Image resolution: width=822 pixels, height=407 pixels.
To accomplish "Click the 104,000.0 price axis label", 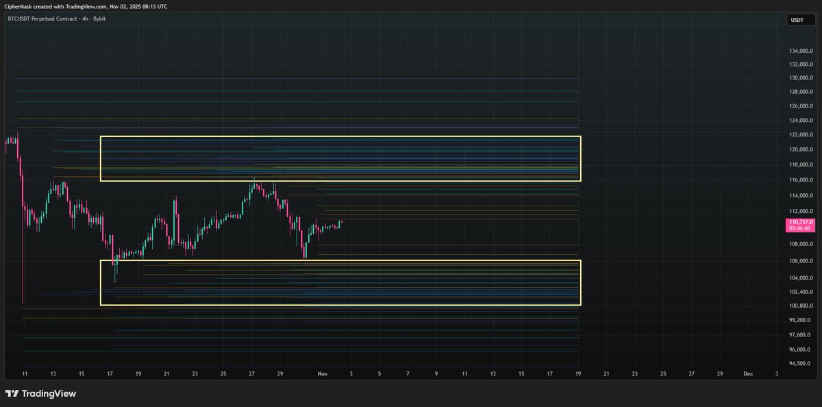I will pos(801,278).
